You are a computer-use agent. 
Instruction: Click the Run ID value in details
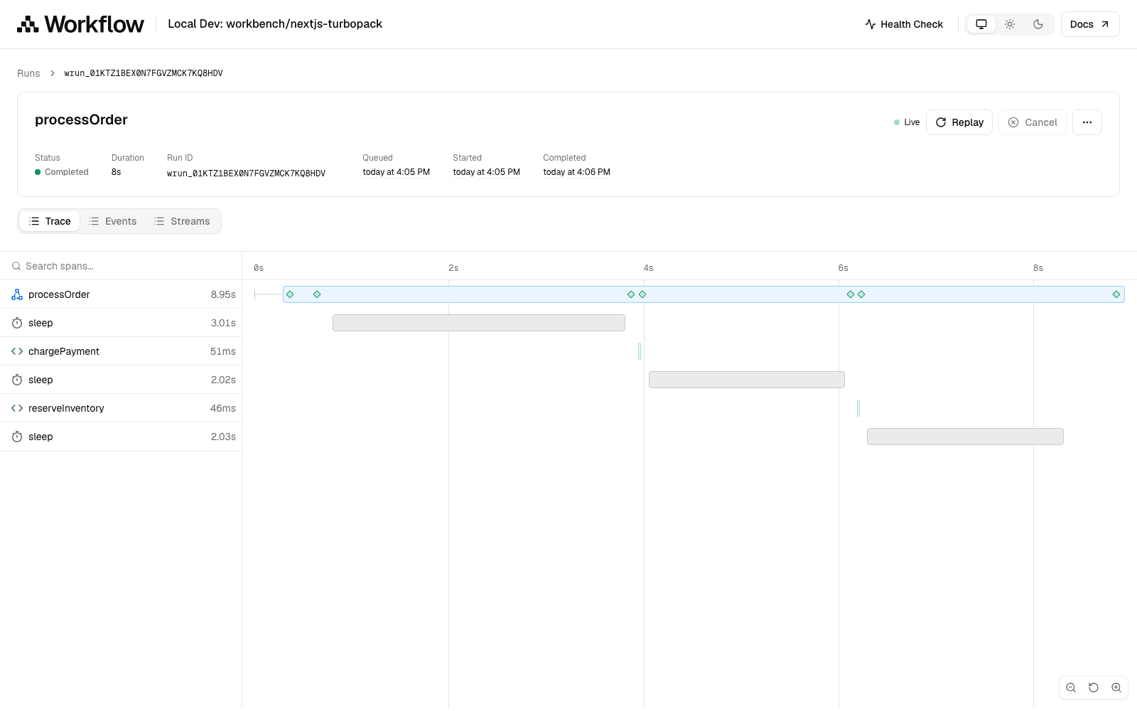pyautogui.click(x=246, y=173)
